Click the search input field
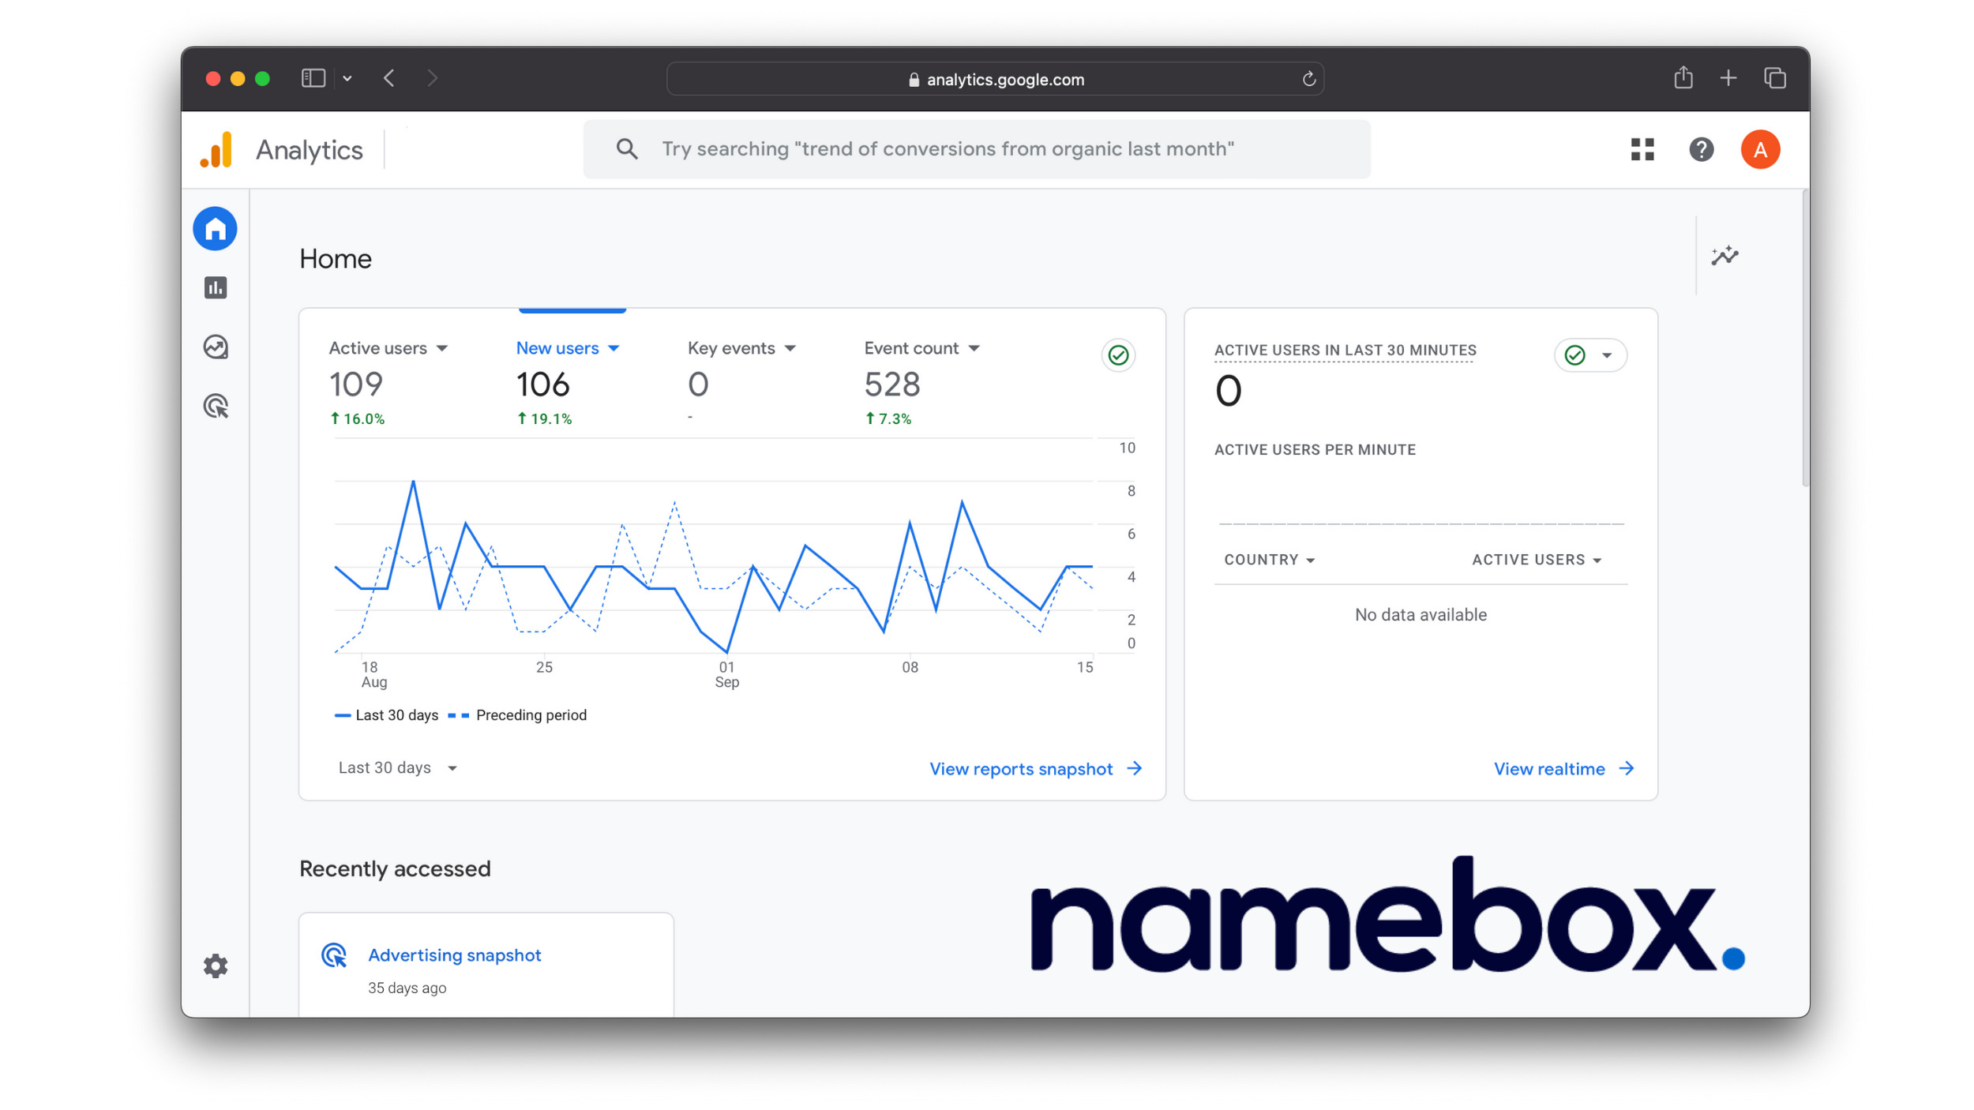The image size is (1974, 1110). [x=977, y=149]
